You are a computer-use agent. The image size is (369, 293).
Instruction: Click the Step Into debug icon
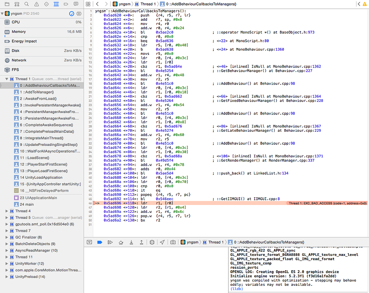[x=131, y=242]
